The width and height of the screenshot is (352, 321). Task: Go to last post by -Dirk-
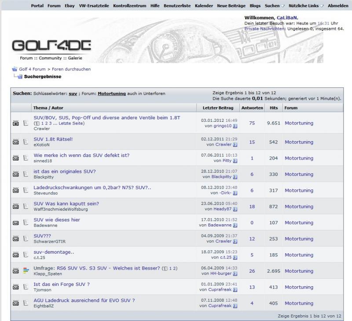pyautogui.click(x=235, y=193)
